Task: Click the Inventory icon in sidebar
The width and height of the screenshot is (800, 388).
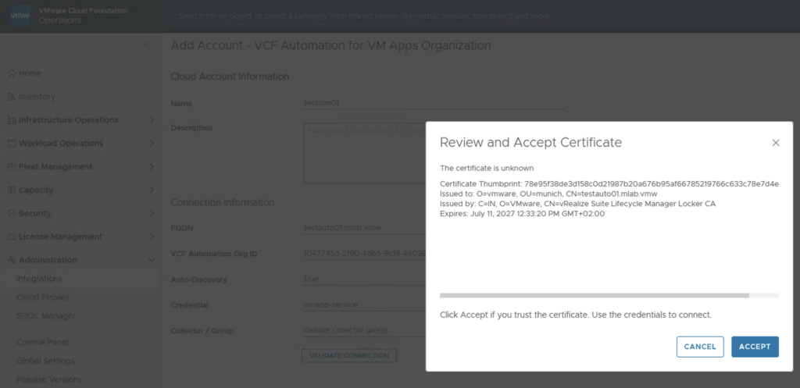Action: point(11,97)
